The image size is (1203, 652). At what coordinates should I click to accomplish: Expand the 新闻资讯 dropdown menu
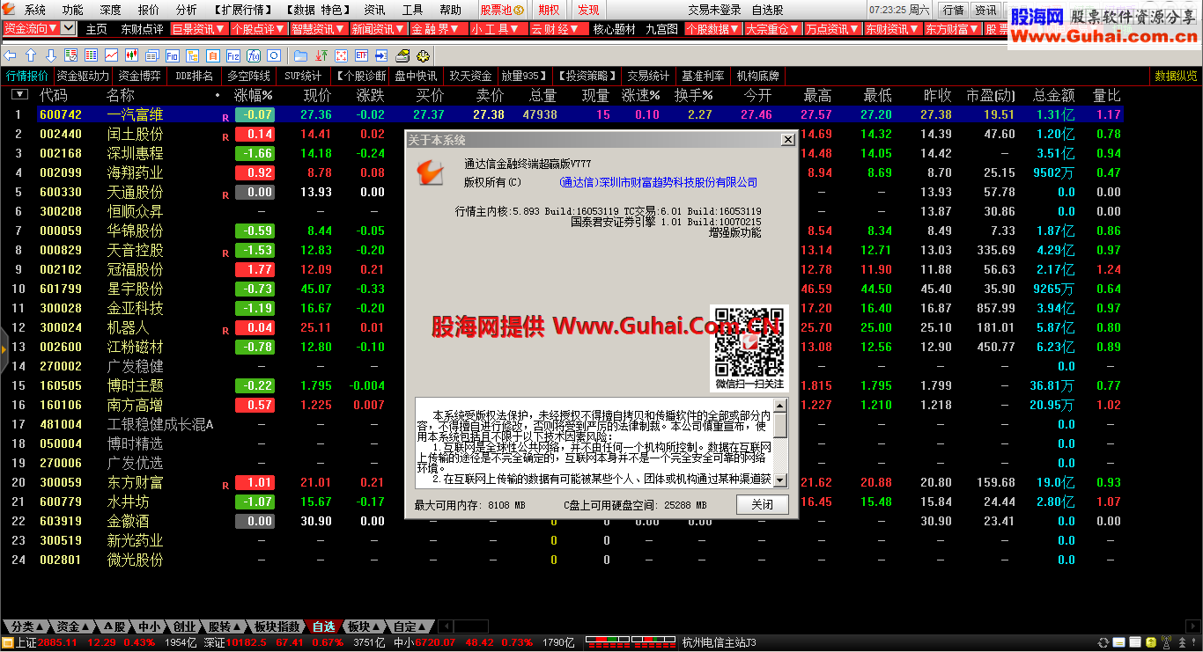point(379,29)
